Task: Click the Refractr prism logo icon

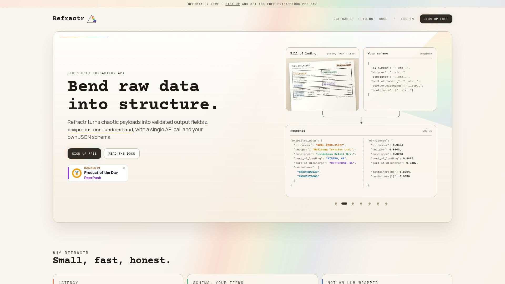Action: 92,19
